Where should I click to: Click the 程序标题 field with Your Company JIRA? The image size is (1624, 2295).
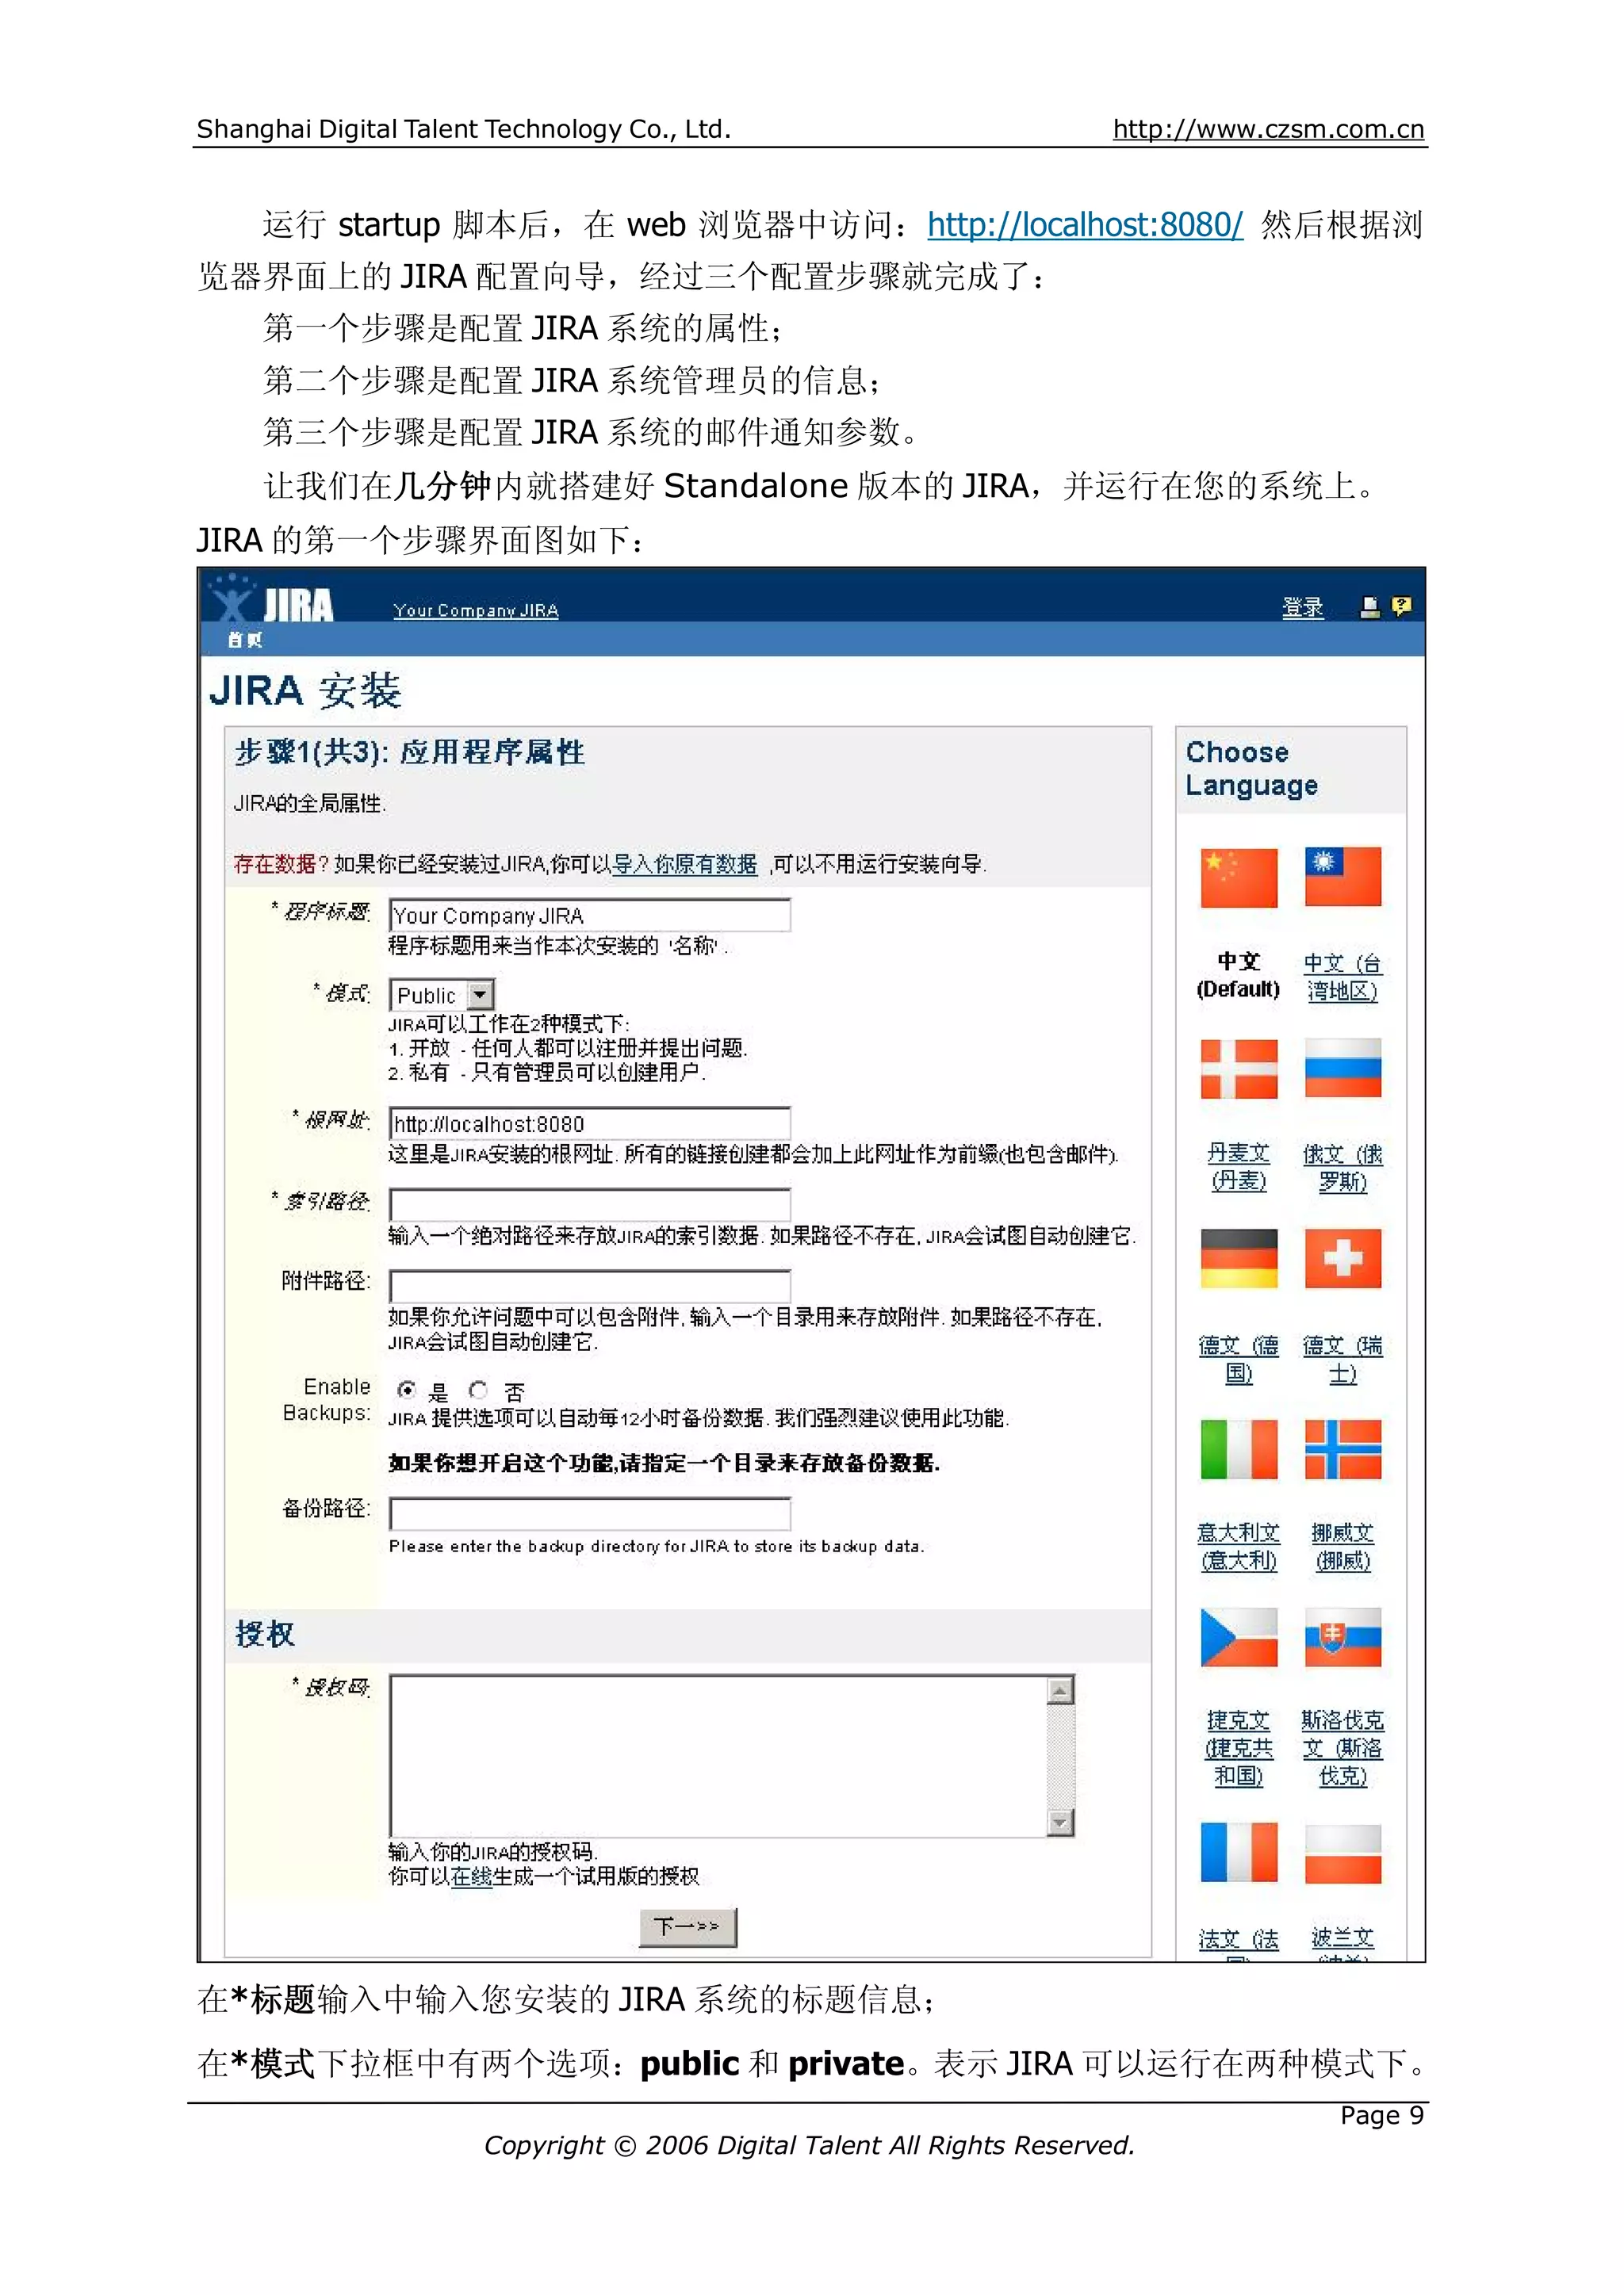[590, 915]
